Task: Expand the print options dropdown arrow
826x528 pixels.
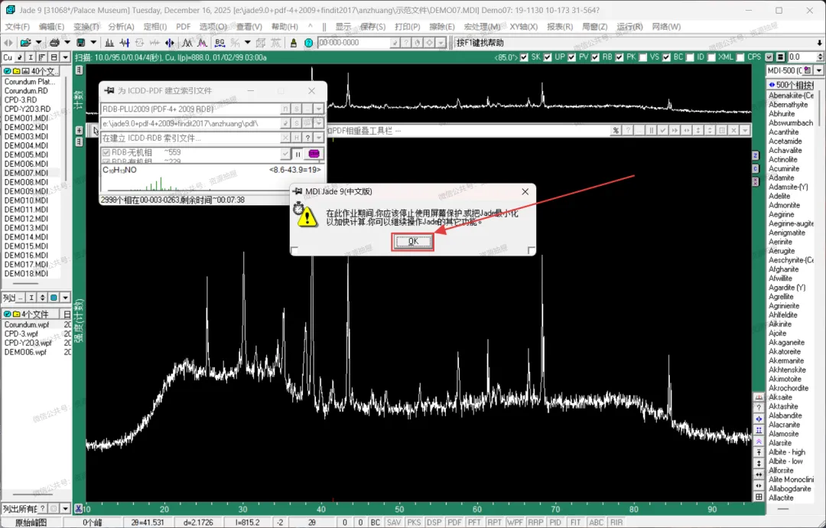Action: (x=67, y=43)
